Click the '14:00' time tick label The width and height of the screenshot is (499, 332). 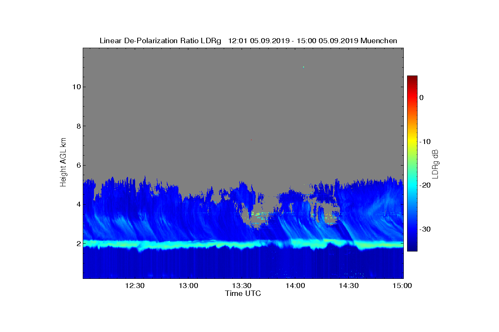tap(295, 286)
